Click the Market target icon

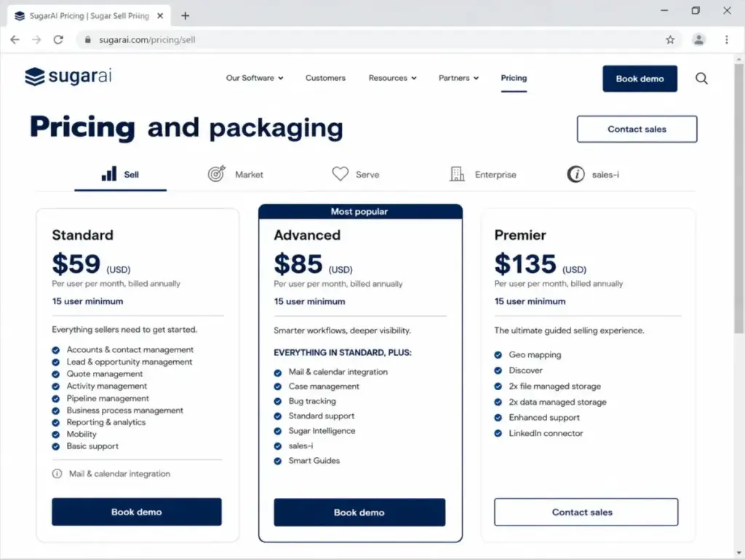pyautogui.click(x=217, y=173)
